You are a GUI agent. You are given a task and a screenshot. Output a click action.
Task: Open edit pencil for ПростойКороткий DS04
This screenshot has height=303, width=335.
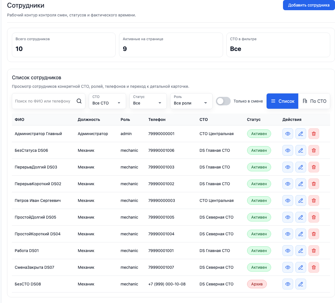tap(301, 234)
